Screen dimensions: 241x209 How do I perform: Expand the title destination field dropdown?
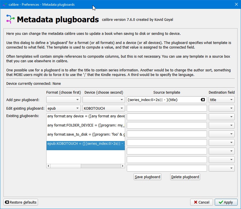click(222, 100)
